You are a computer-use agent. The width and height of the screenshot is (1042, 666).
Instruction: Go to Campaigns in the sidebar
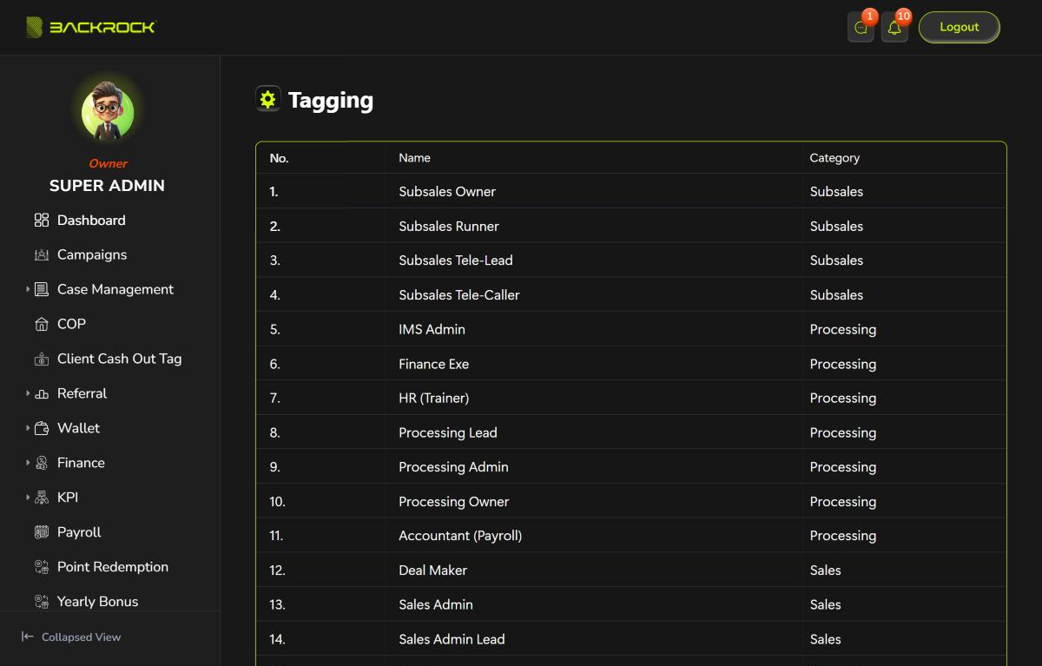[92, 255]
